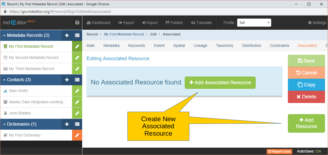
Task: Switch to the Main tab
Action: (91, 45)
